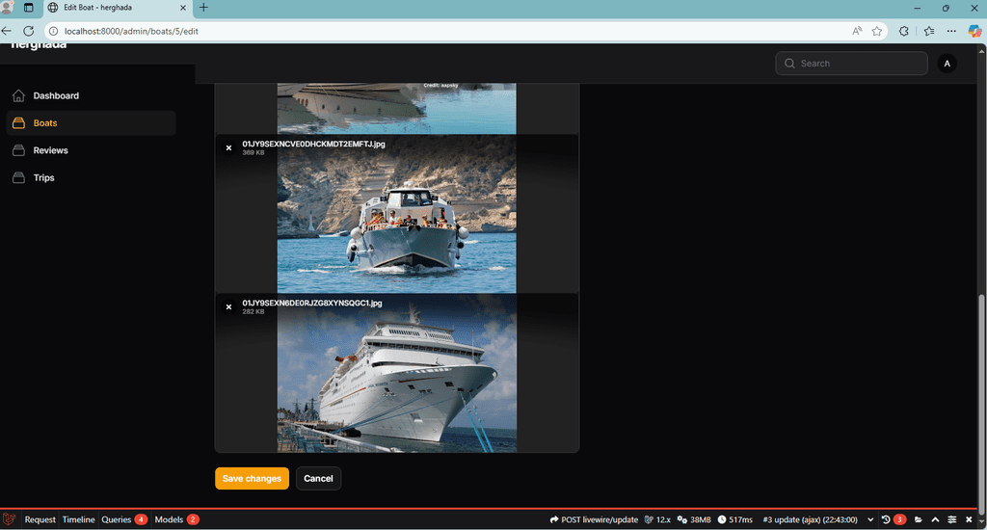987x530 pixels.
Task: Click the Trips sidebar icon
Action: pos(19,177)
